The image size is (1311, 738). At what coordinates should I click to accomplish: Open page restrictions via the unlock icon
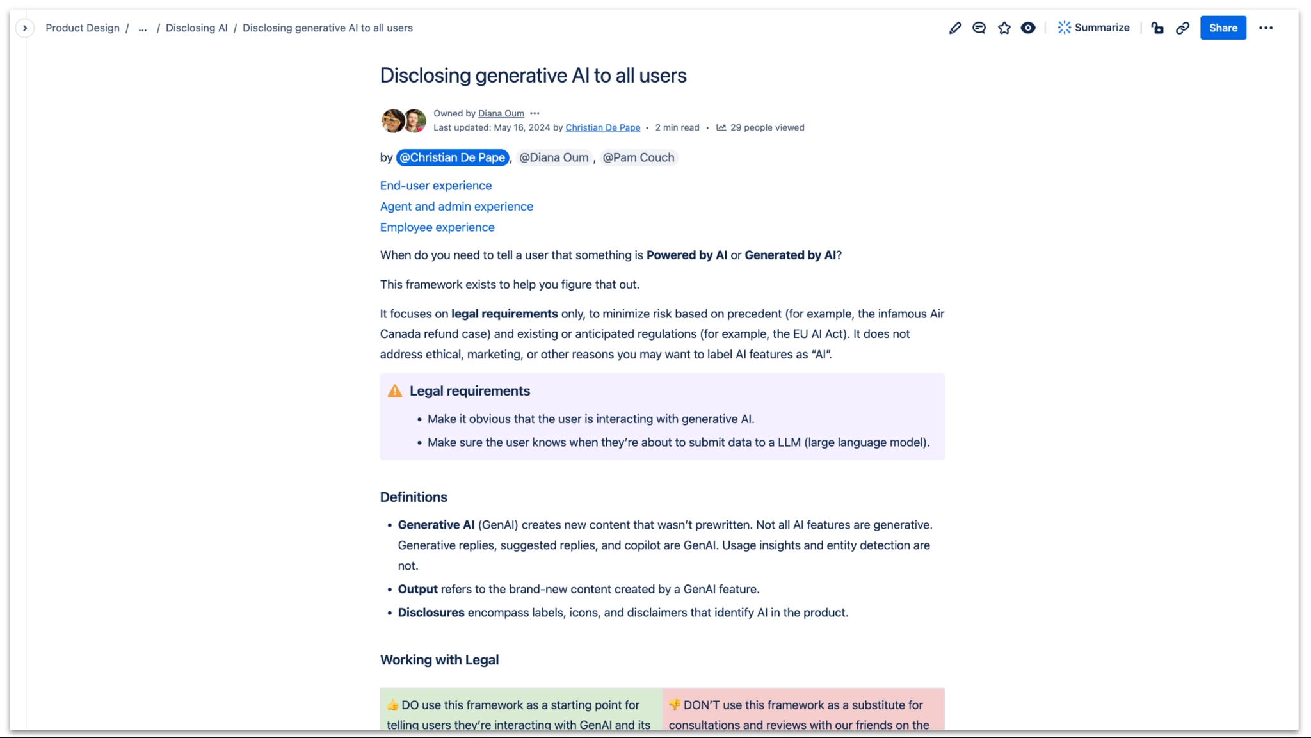click(x=1158, y=28)
